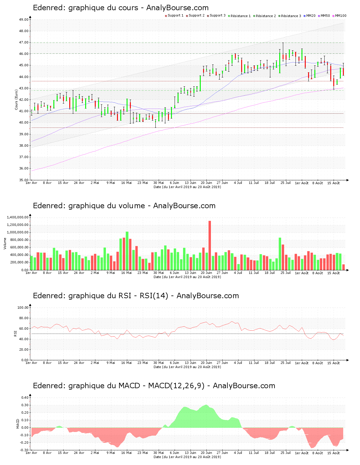Select the MM50 legend label
The height and width of the screenshot is (465, 360).
[x=325, y=16]
